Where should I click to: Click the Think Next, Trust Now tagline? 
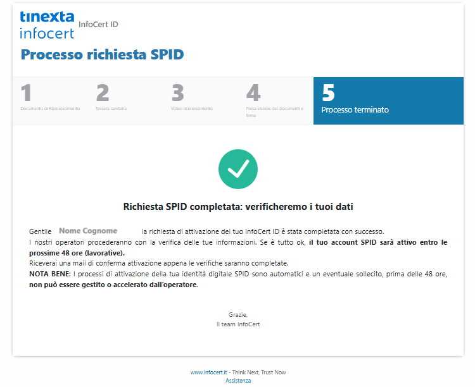coord(259,372)
